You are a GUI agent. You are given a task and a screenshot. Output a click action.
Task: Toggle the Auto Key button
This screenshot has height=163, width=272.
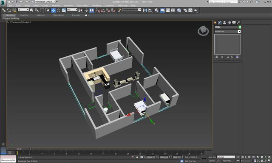[212, 157]
